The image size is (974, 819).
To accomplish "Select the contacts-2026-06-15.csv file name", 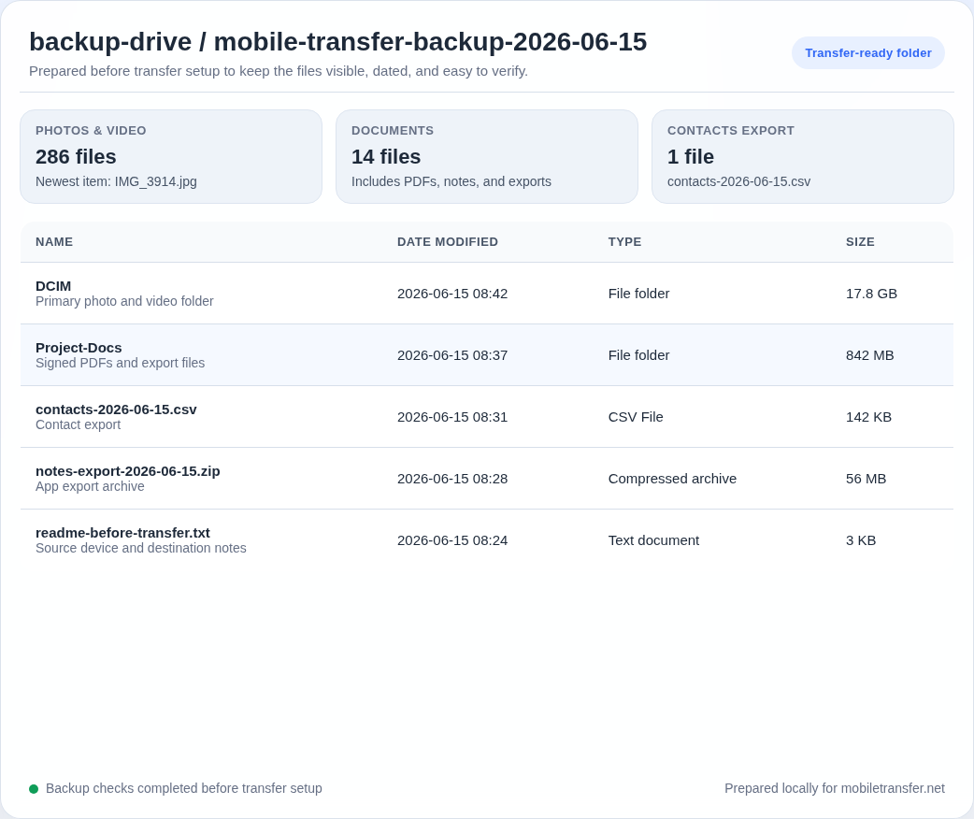I will [x=116, y=409].
